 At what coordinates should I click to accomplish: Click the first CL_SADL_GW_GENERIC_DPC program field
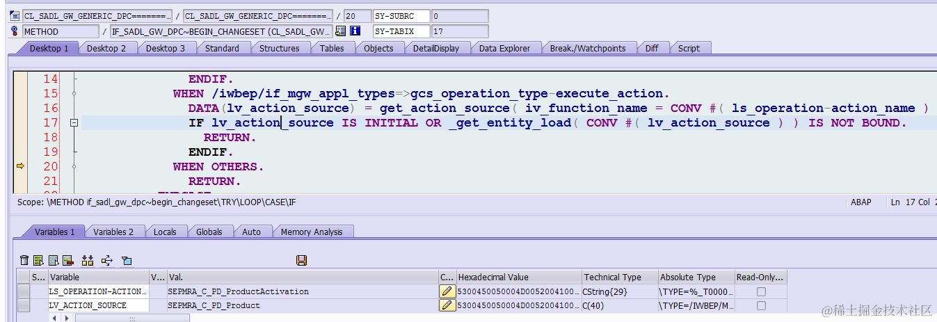click(97, 15)
